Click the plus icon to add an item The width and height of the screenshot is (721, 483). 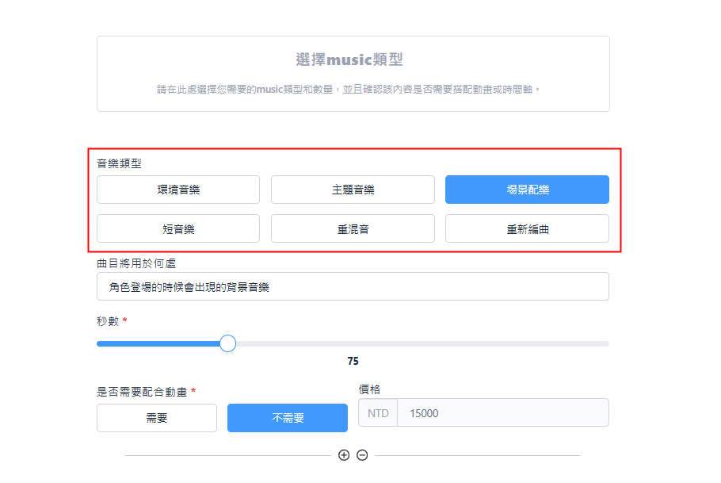tap(344, 455)
